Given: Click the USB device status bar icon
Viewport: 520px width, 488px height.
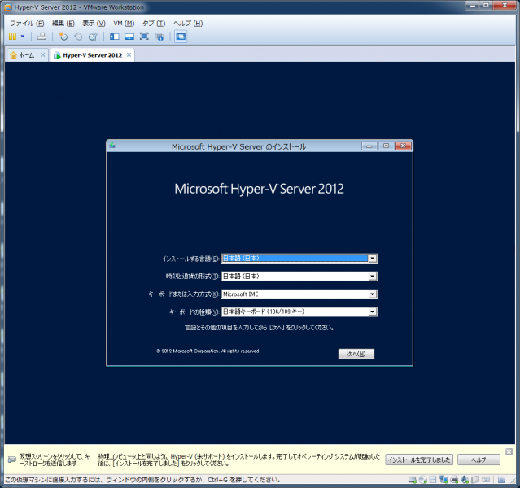Looking at the screenshot, I should [x=475, y=479].
